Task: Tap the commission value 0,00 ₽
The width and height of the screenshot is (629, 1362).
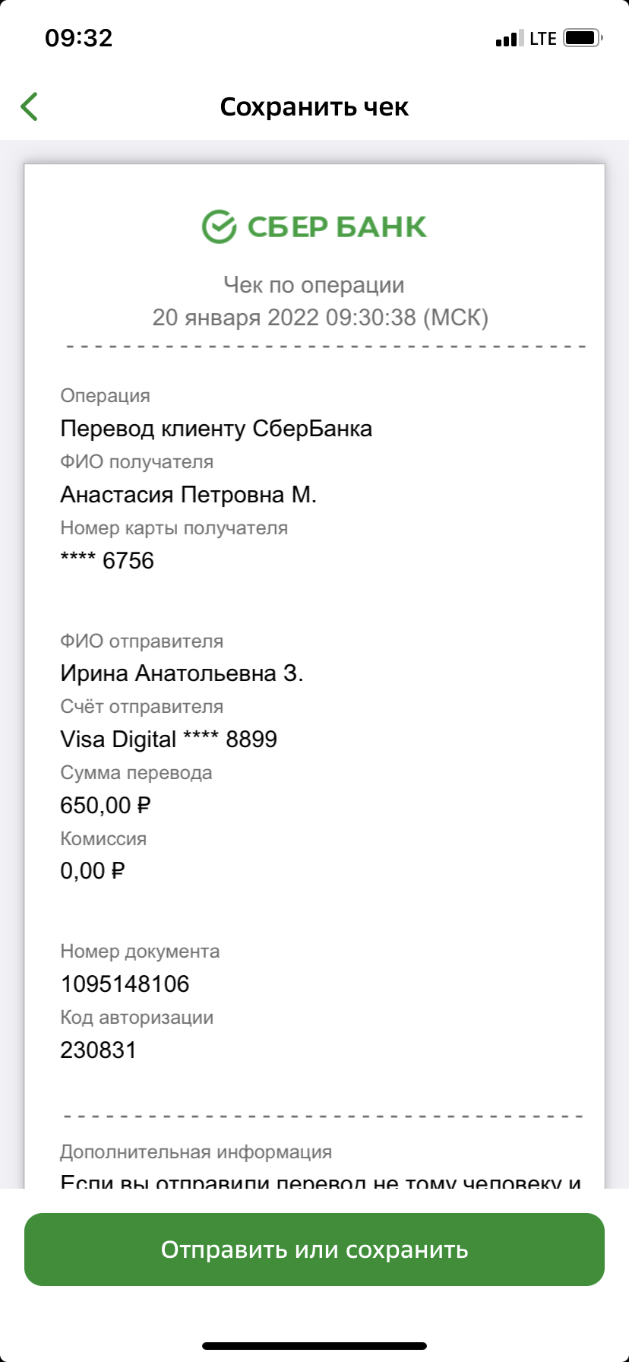Action: [x=92, y=871]
